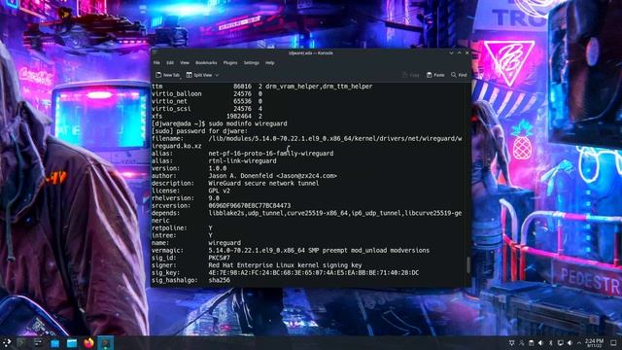622x350 pixels.
Task: Click the 'virtio_net' module row
Action: [x=207, y=101]
